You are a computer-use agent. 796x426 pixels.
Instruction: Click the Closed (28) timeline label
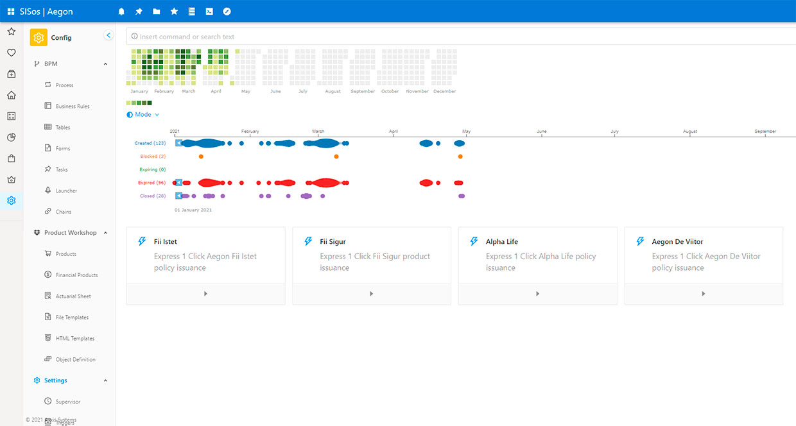(153, 196)
